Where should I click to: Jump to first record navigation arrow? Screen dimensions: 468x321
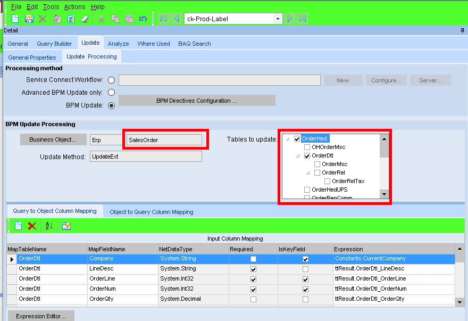(x=163, y=19)
